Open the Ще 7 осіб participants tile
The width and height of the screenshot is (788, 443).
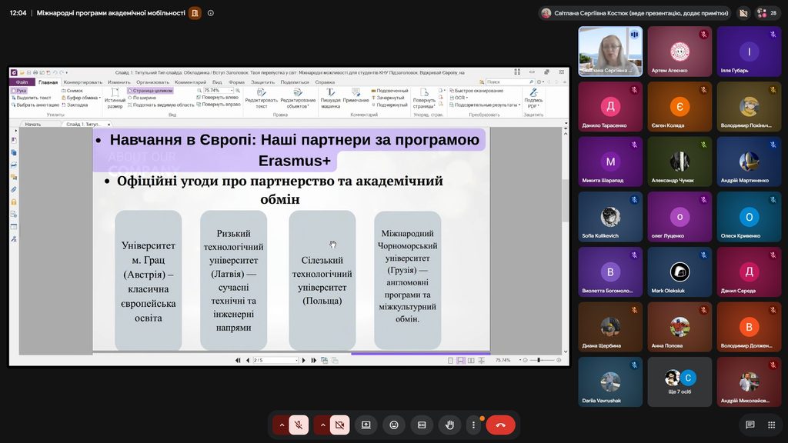pyautogui.click(x=679, y=381)
